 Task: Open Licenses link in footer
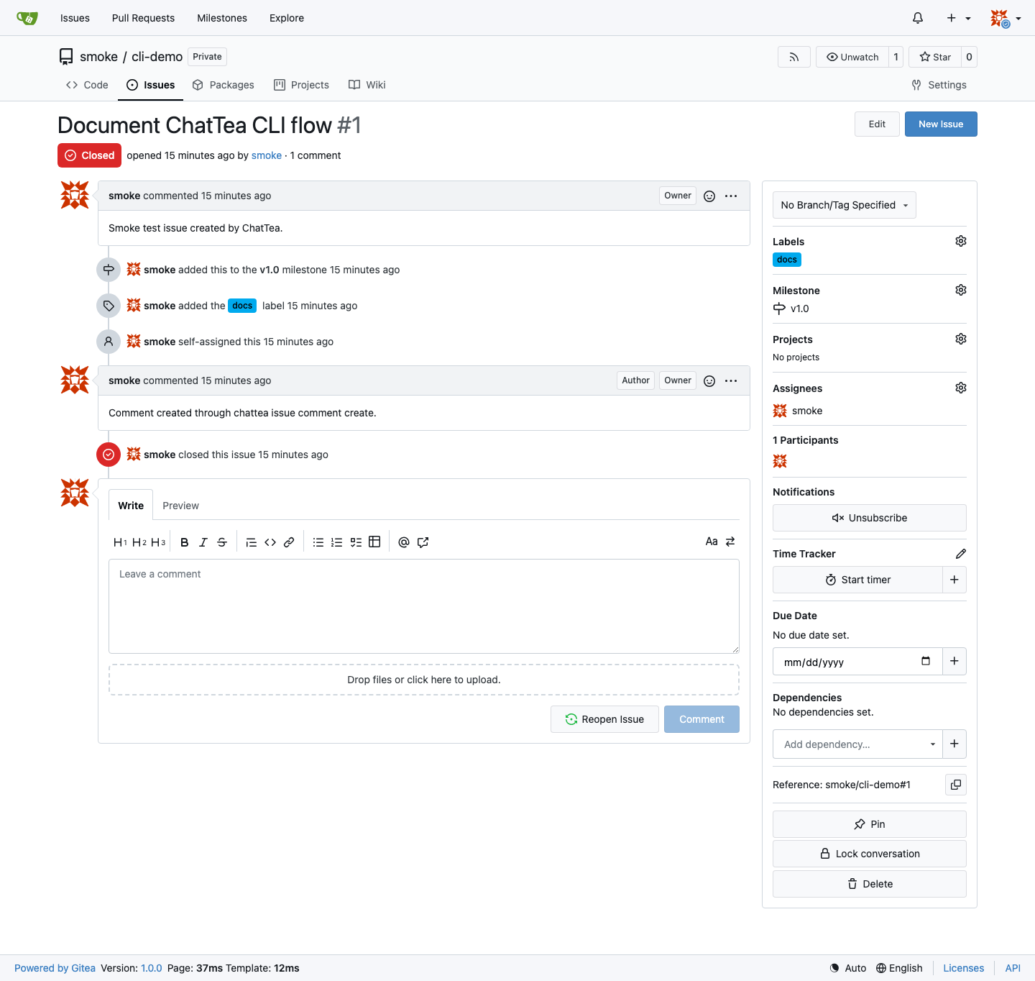coord(963,968)
